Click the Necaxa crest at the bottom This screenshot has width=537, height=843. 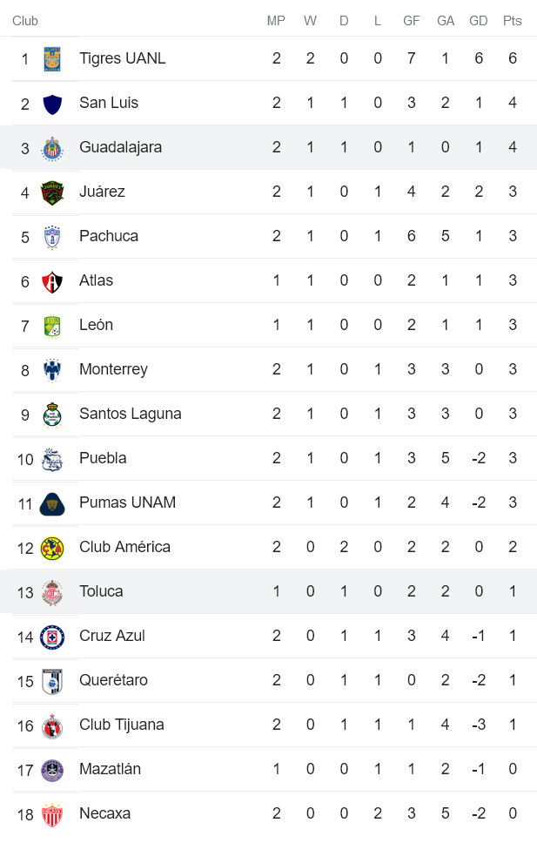(52, 813)
